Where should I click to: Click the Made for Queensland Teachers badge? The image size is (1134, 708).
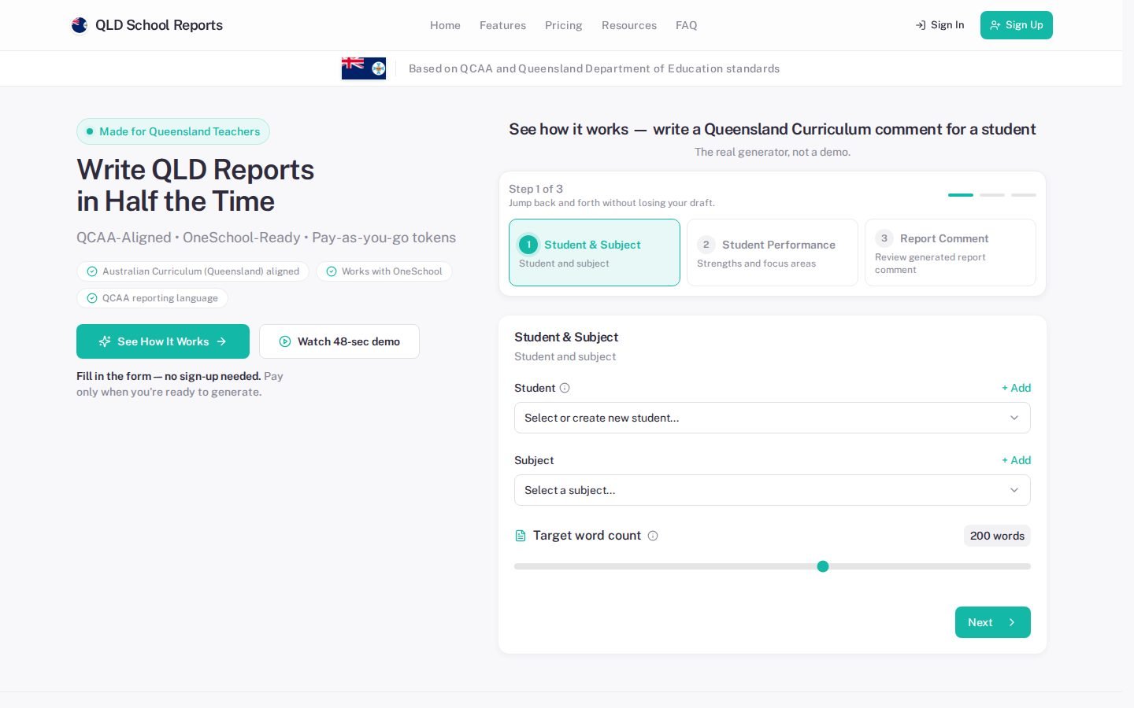(x=173, y=131)
